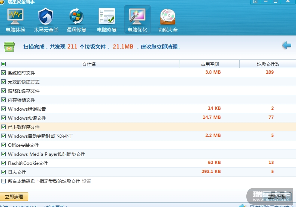Open 木马云查杀 trojan scan icon
296x207 pixels.
click(46, 20)
